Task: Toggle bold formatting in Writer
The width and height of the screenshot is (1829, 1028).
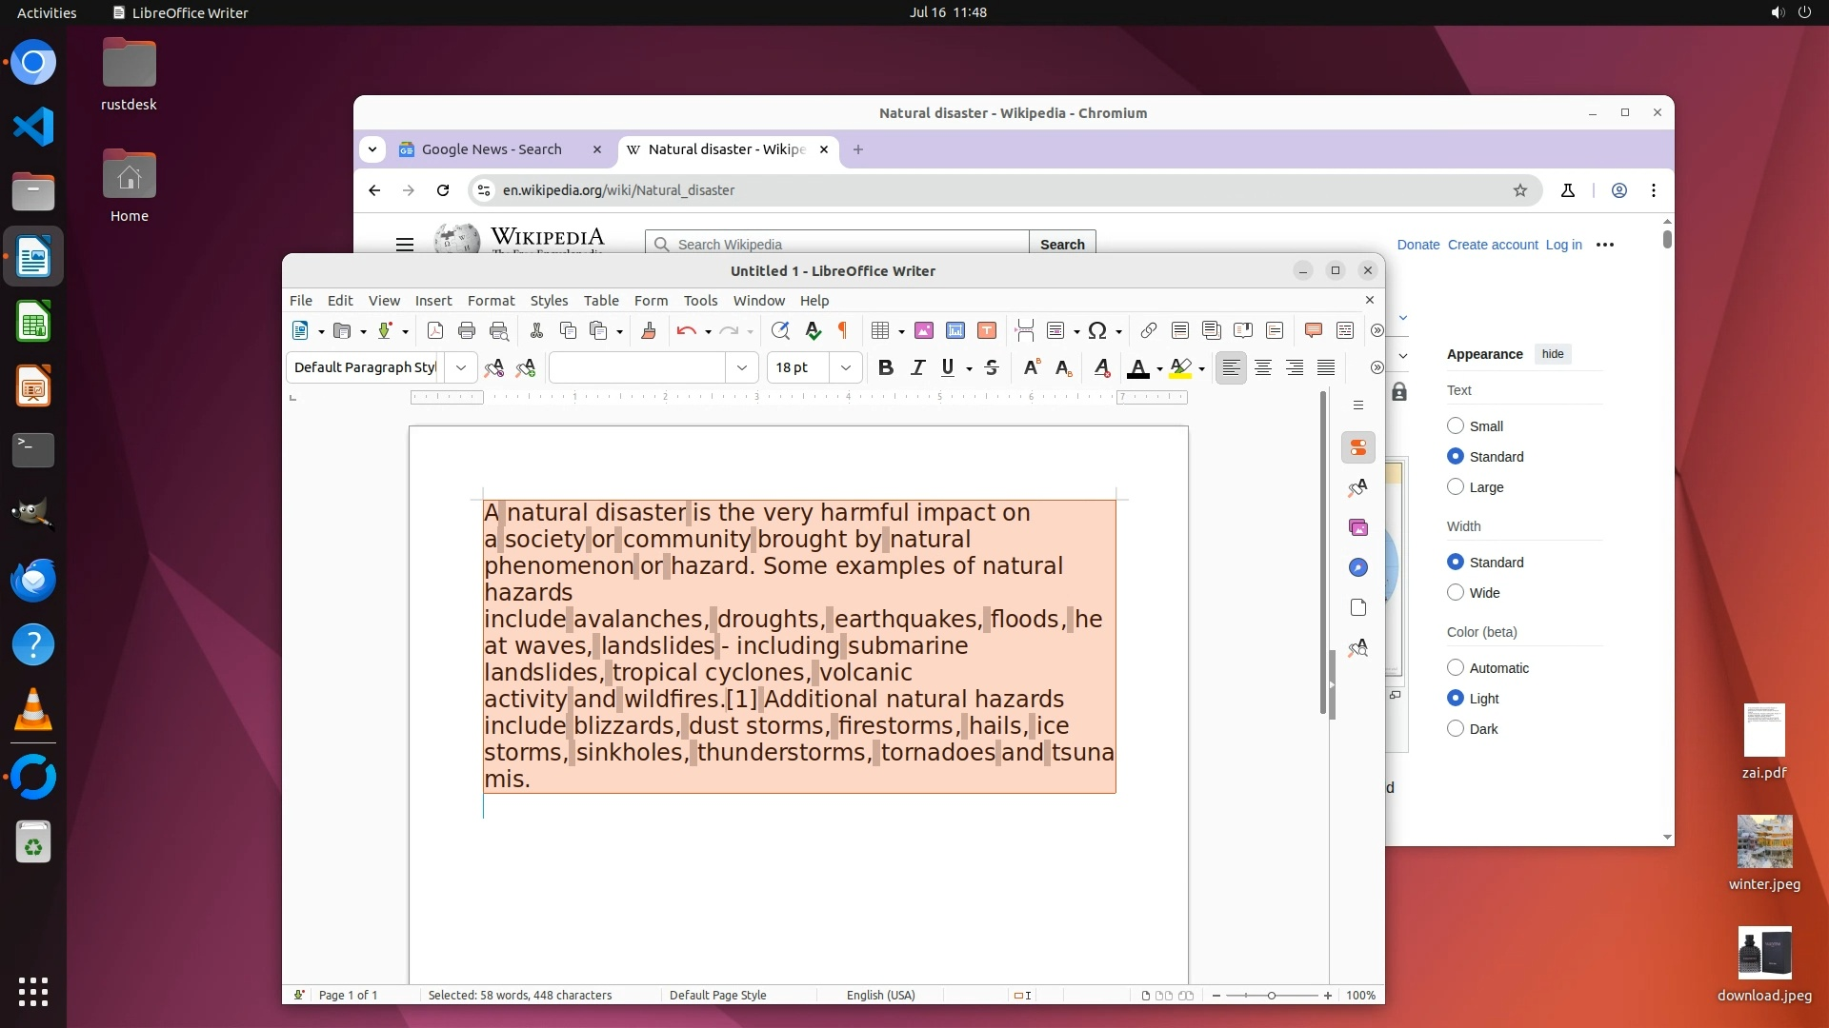Action: (x=886, y=367)
